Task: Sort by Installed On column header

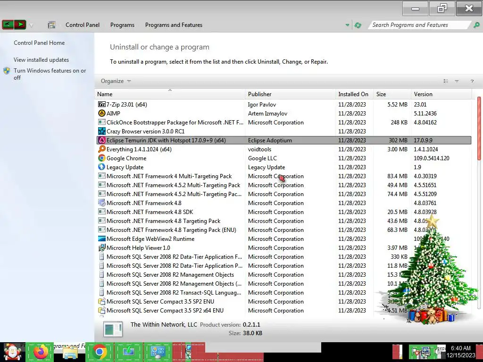Action: (354, 94)
